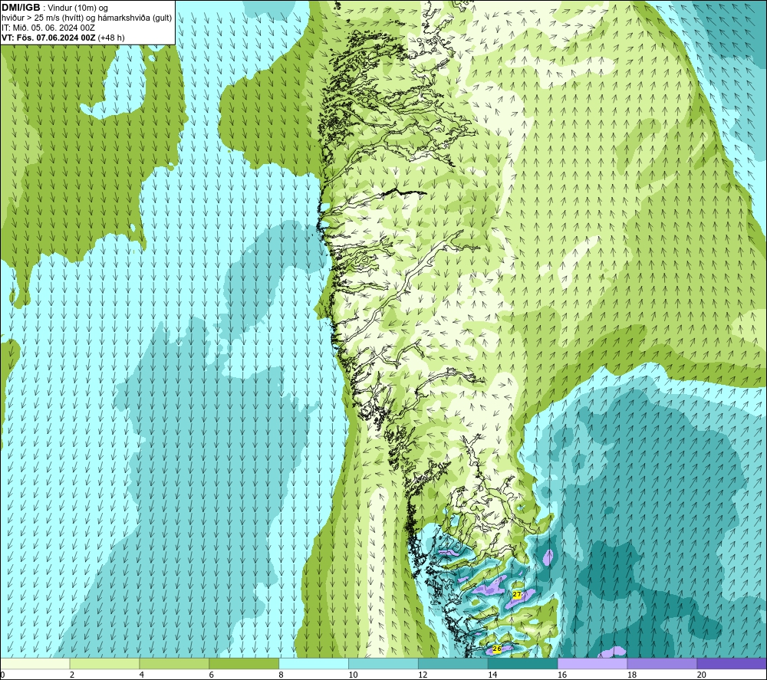Click the valid time 'VT: Fös. 07.06.2024 00Z'

pos(48,38)
